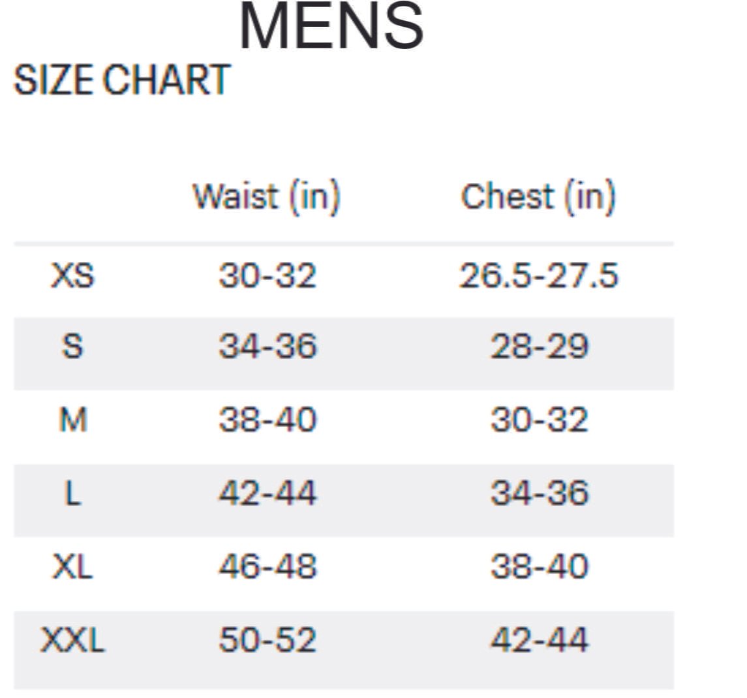Choose the L size row label
This screenshot has width=747, height=698.
coord(72,493)
